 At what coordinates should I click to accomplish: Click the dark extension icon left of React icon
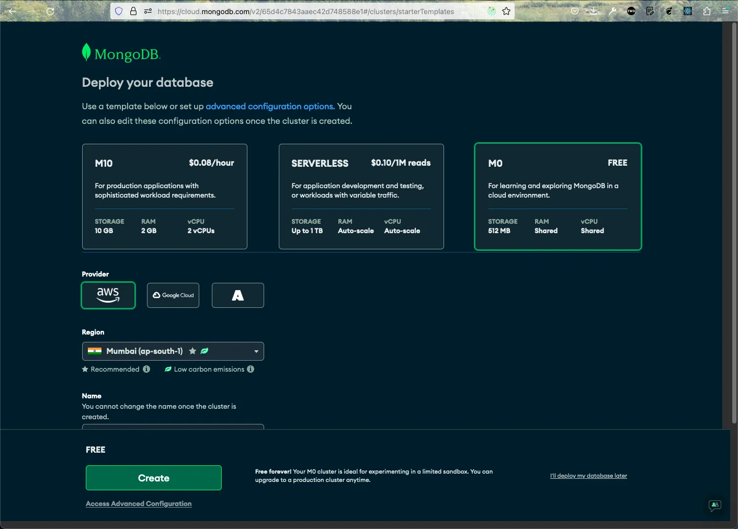pyautogui.click(x=669, y=11)
